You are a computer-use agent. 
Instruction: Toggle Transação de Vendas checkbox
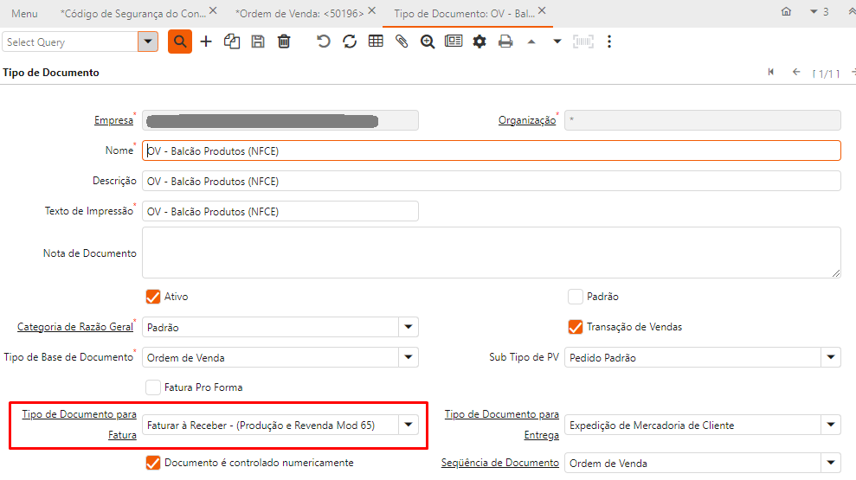click(576, 327)
